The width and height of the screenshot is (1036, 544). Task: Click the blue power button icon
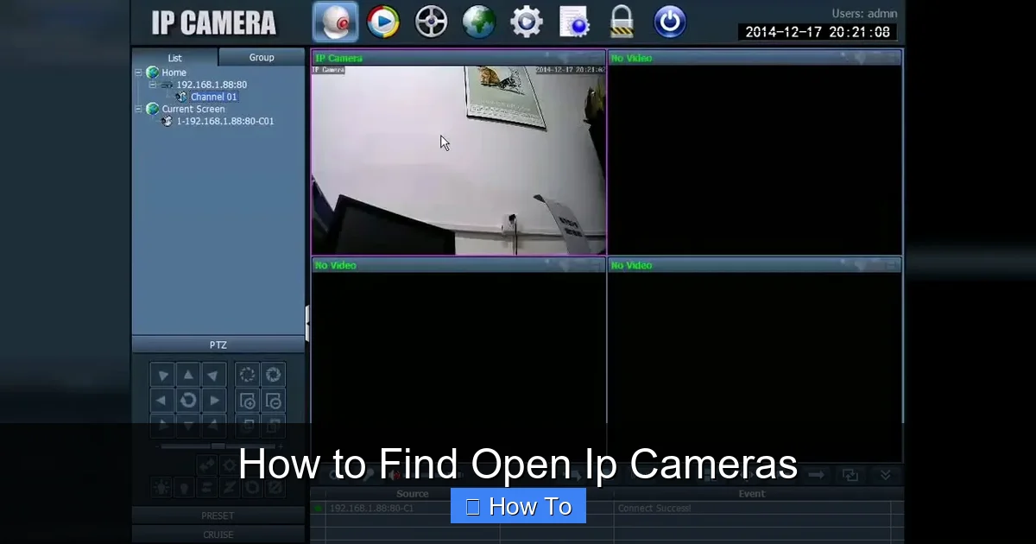670,22
